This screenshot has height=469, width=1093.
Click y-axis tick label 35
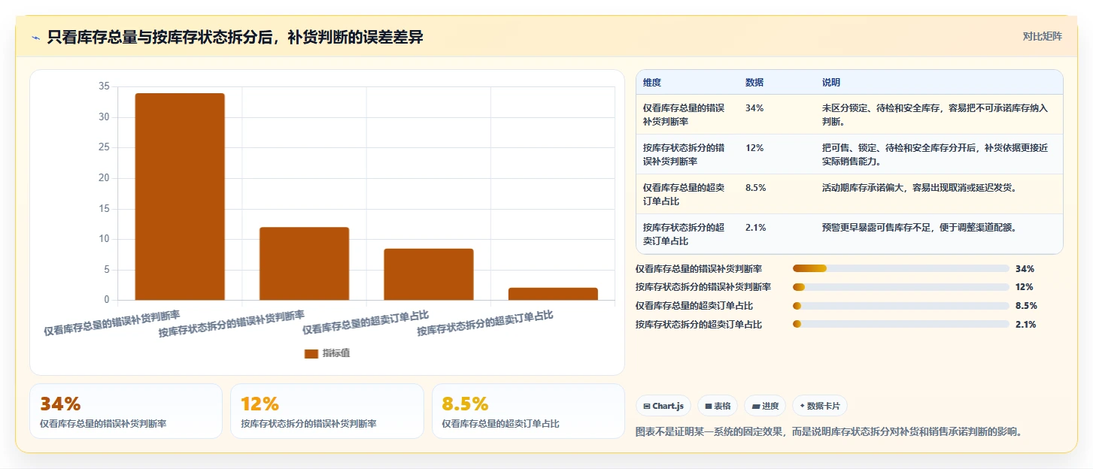coord(104,87)
